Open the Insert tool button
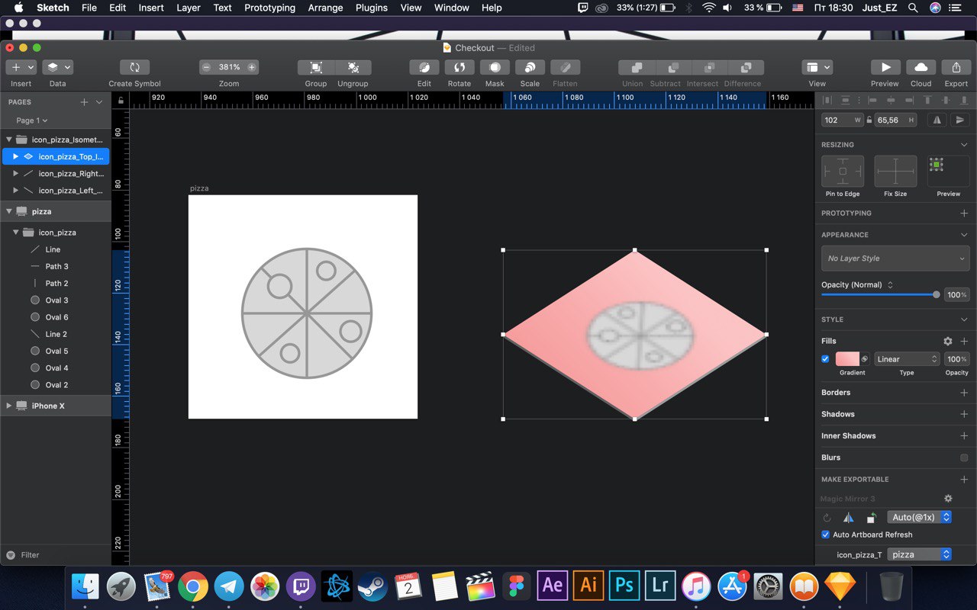Viewport: 977px width, 610px height. [21, 67]
